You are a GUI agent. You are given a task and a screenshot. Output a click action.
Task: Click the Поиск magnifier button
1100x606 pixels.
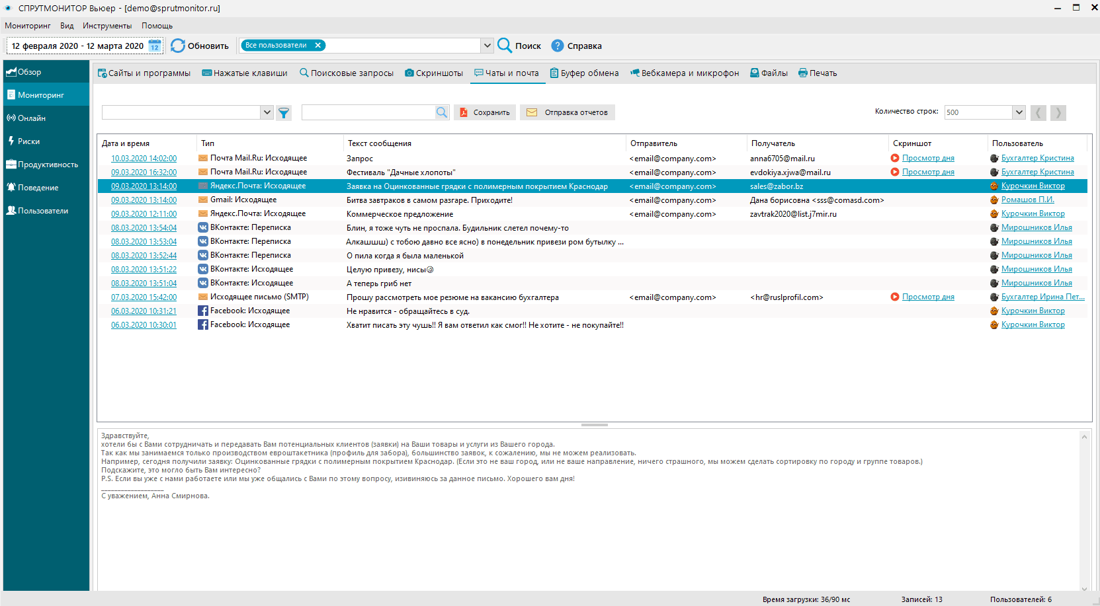(519, 46)
